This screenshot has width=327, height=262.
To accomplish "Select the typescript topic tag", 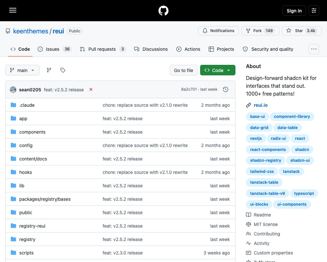I will click(304, 193).
